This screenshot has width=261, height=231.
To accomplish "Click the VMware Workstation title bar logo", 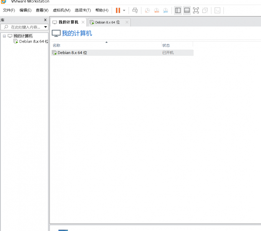I will point(3,2).
